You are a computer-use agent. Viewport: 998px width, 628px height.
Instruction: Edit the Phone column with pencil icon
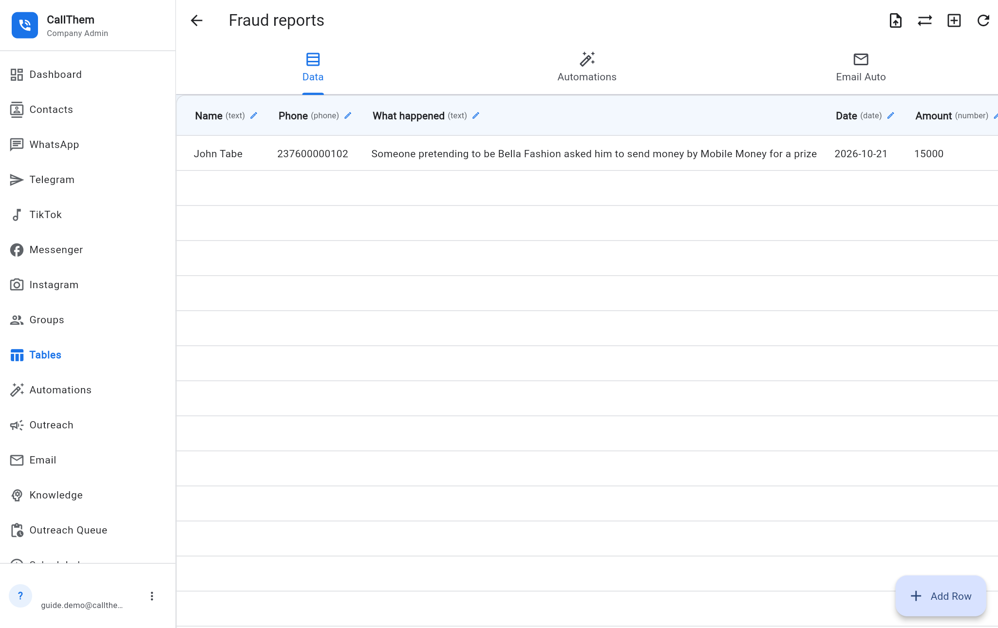[x=348, y=116]
